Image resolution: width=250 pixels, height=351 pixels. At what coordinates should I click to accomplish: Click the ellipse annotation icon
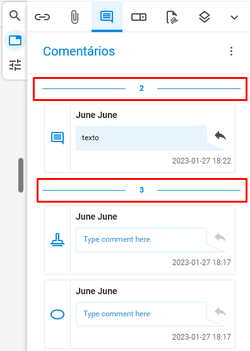[57, 314]
